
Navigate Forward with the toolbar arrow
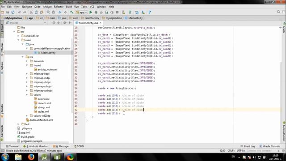coord(65,12)
